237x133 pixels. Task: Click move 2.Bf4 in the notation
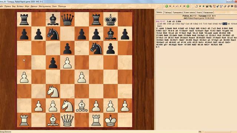coord(178,21)
